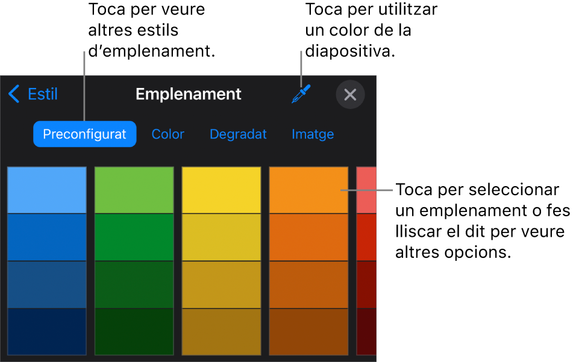Choose the light green fill swatch

click(134, 190)
